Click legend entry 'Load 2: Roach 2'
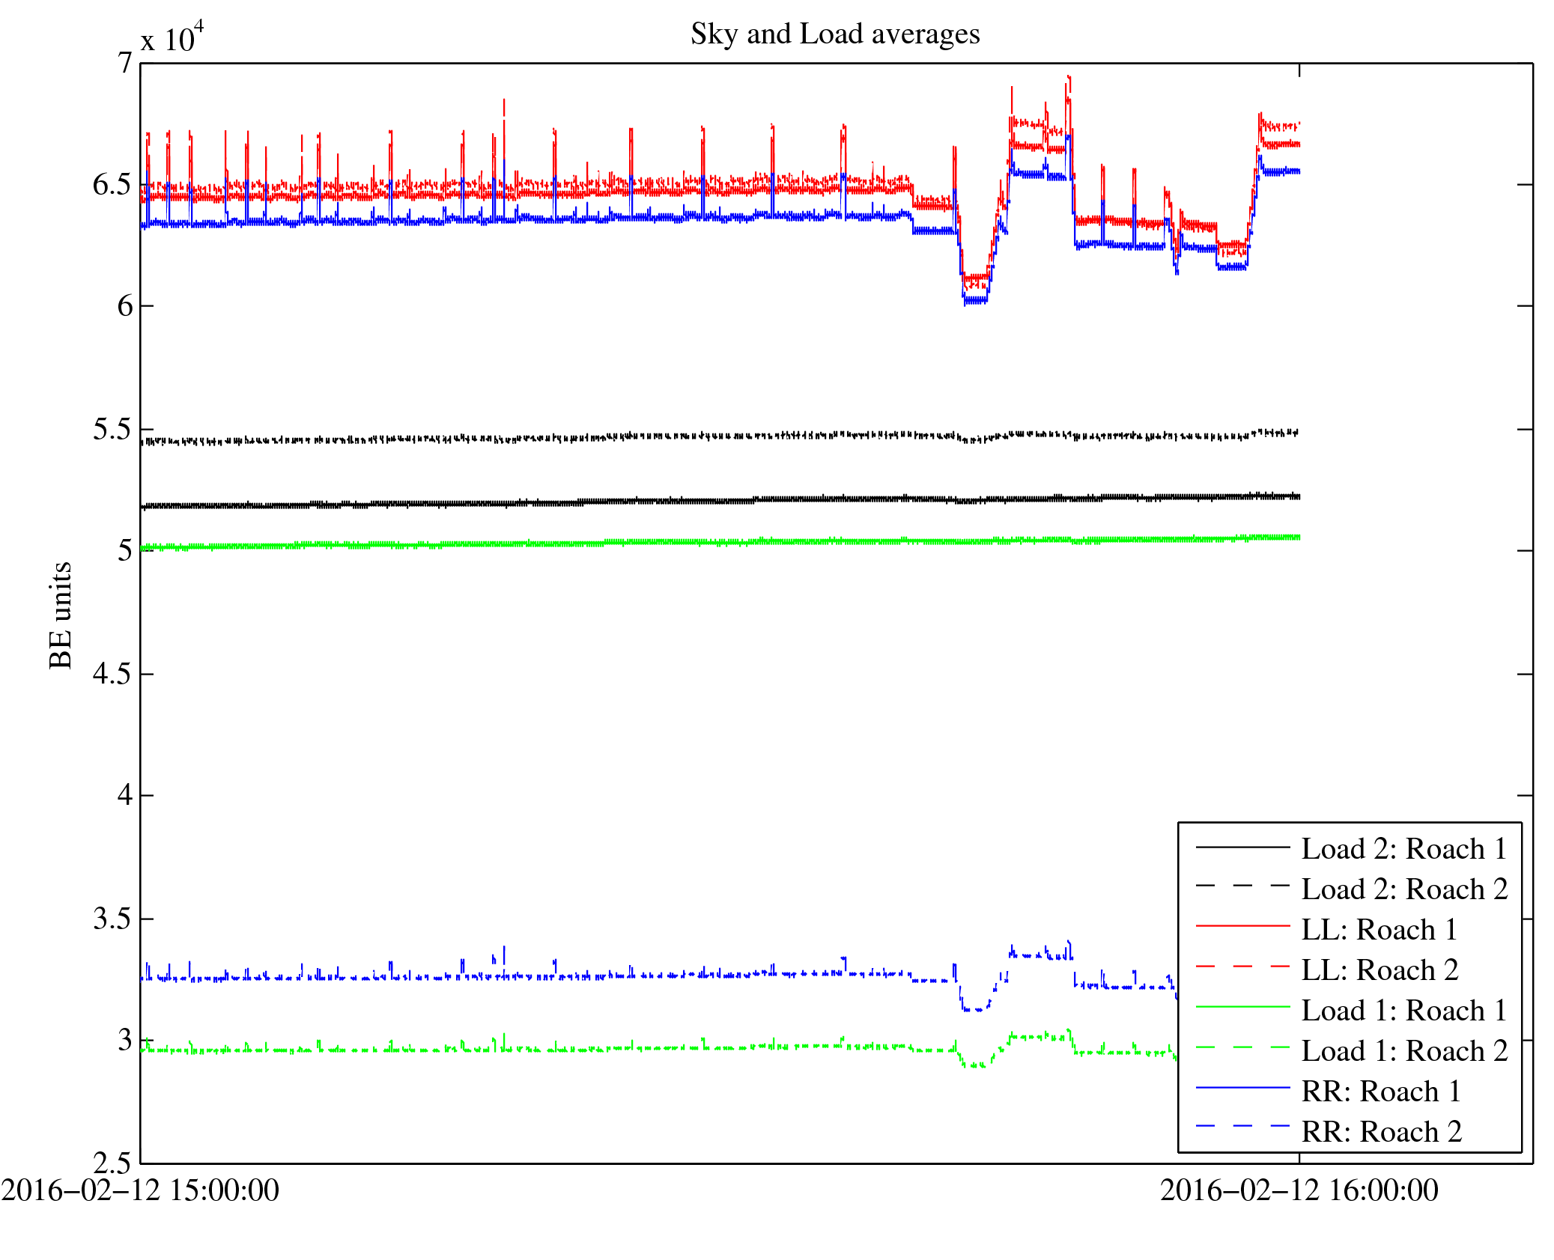Screen dimensions: 1554x1260 tap(1404, 889)
